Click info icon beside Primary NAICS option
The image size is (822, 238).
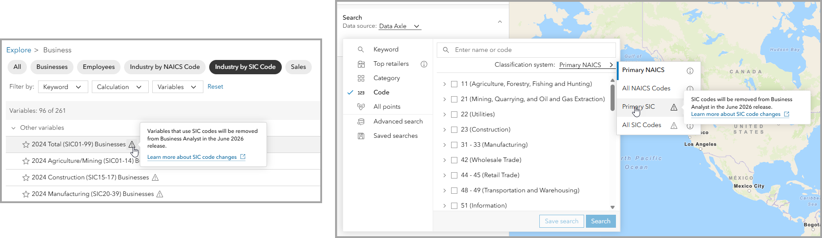click(690, 71)
